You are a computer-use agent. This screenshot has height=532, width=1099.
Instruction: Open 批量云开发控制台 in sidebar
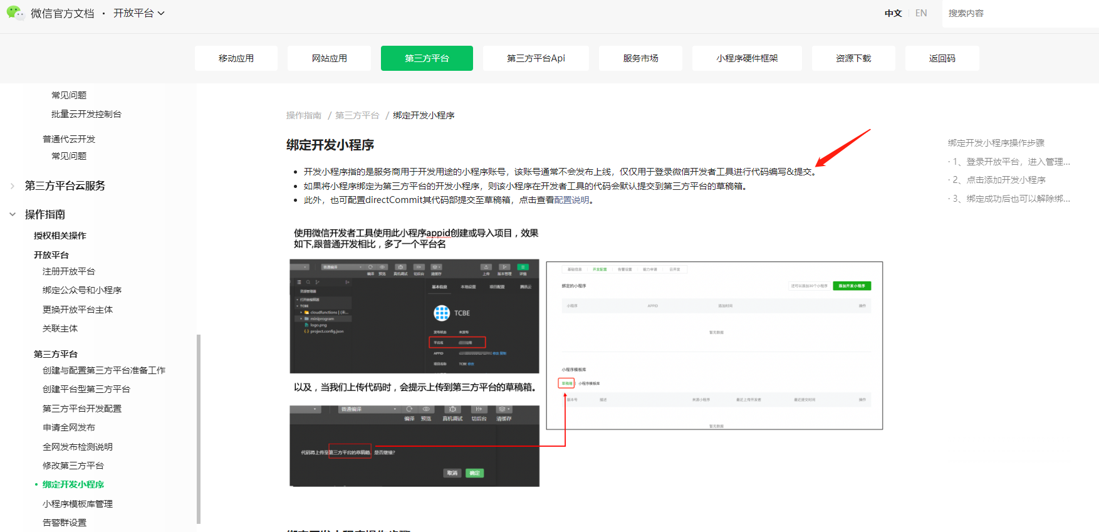point(86,114)
